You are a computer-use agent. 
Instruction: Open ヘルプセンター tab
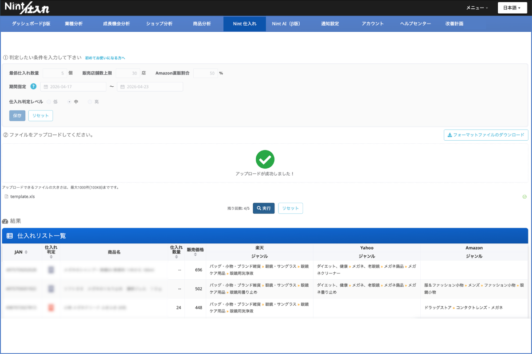pyautogui.click(x=415, y=24)
